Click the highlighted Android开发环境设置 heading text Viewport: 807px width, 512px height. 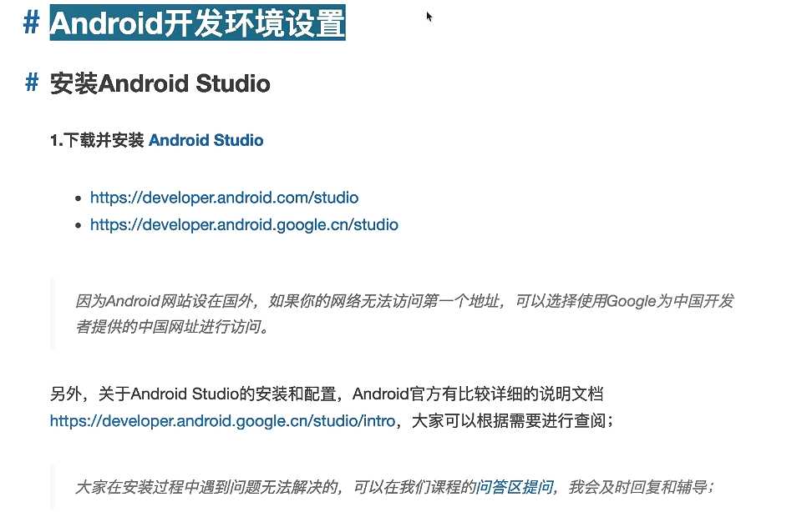(198, 23)
